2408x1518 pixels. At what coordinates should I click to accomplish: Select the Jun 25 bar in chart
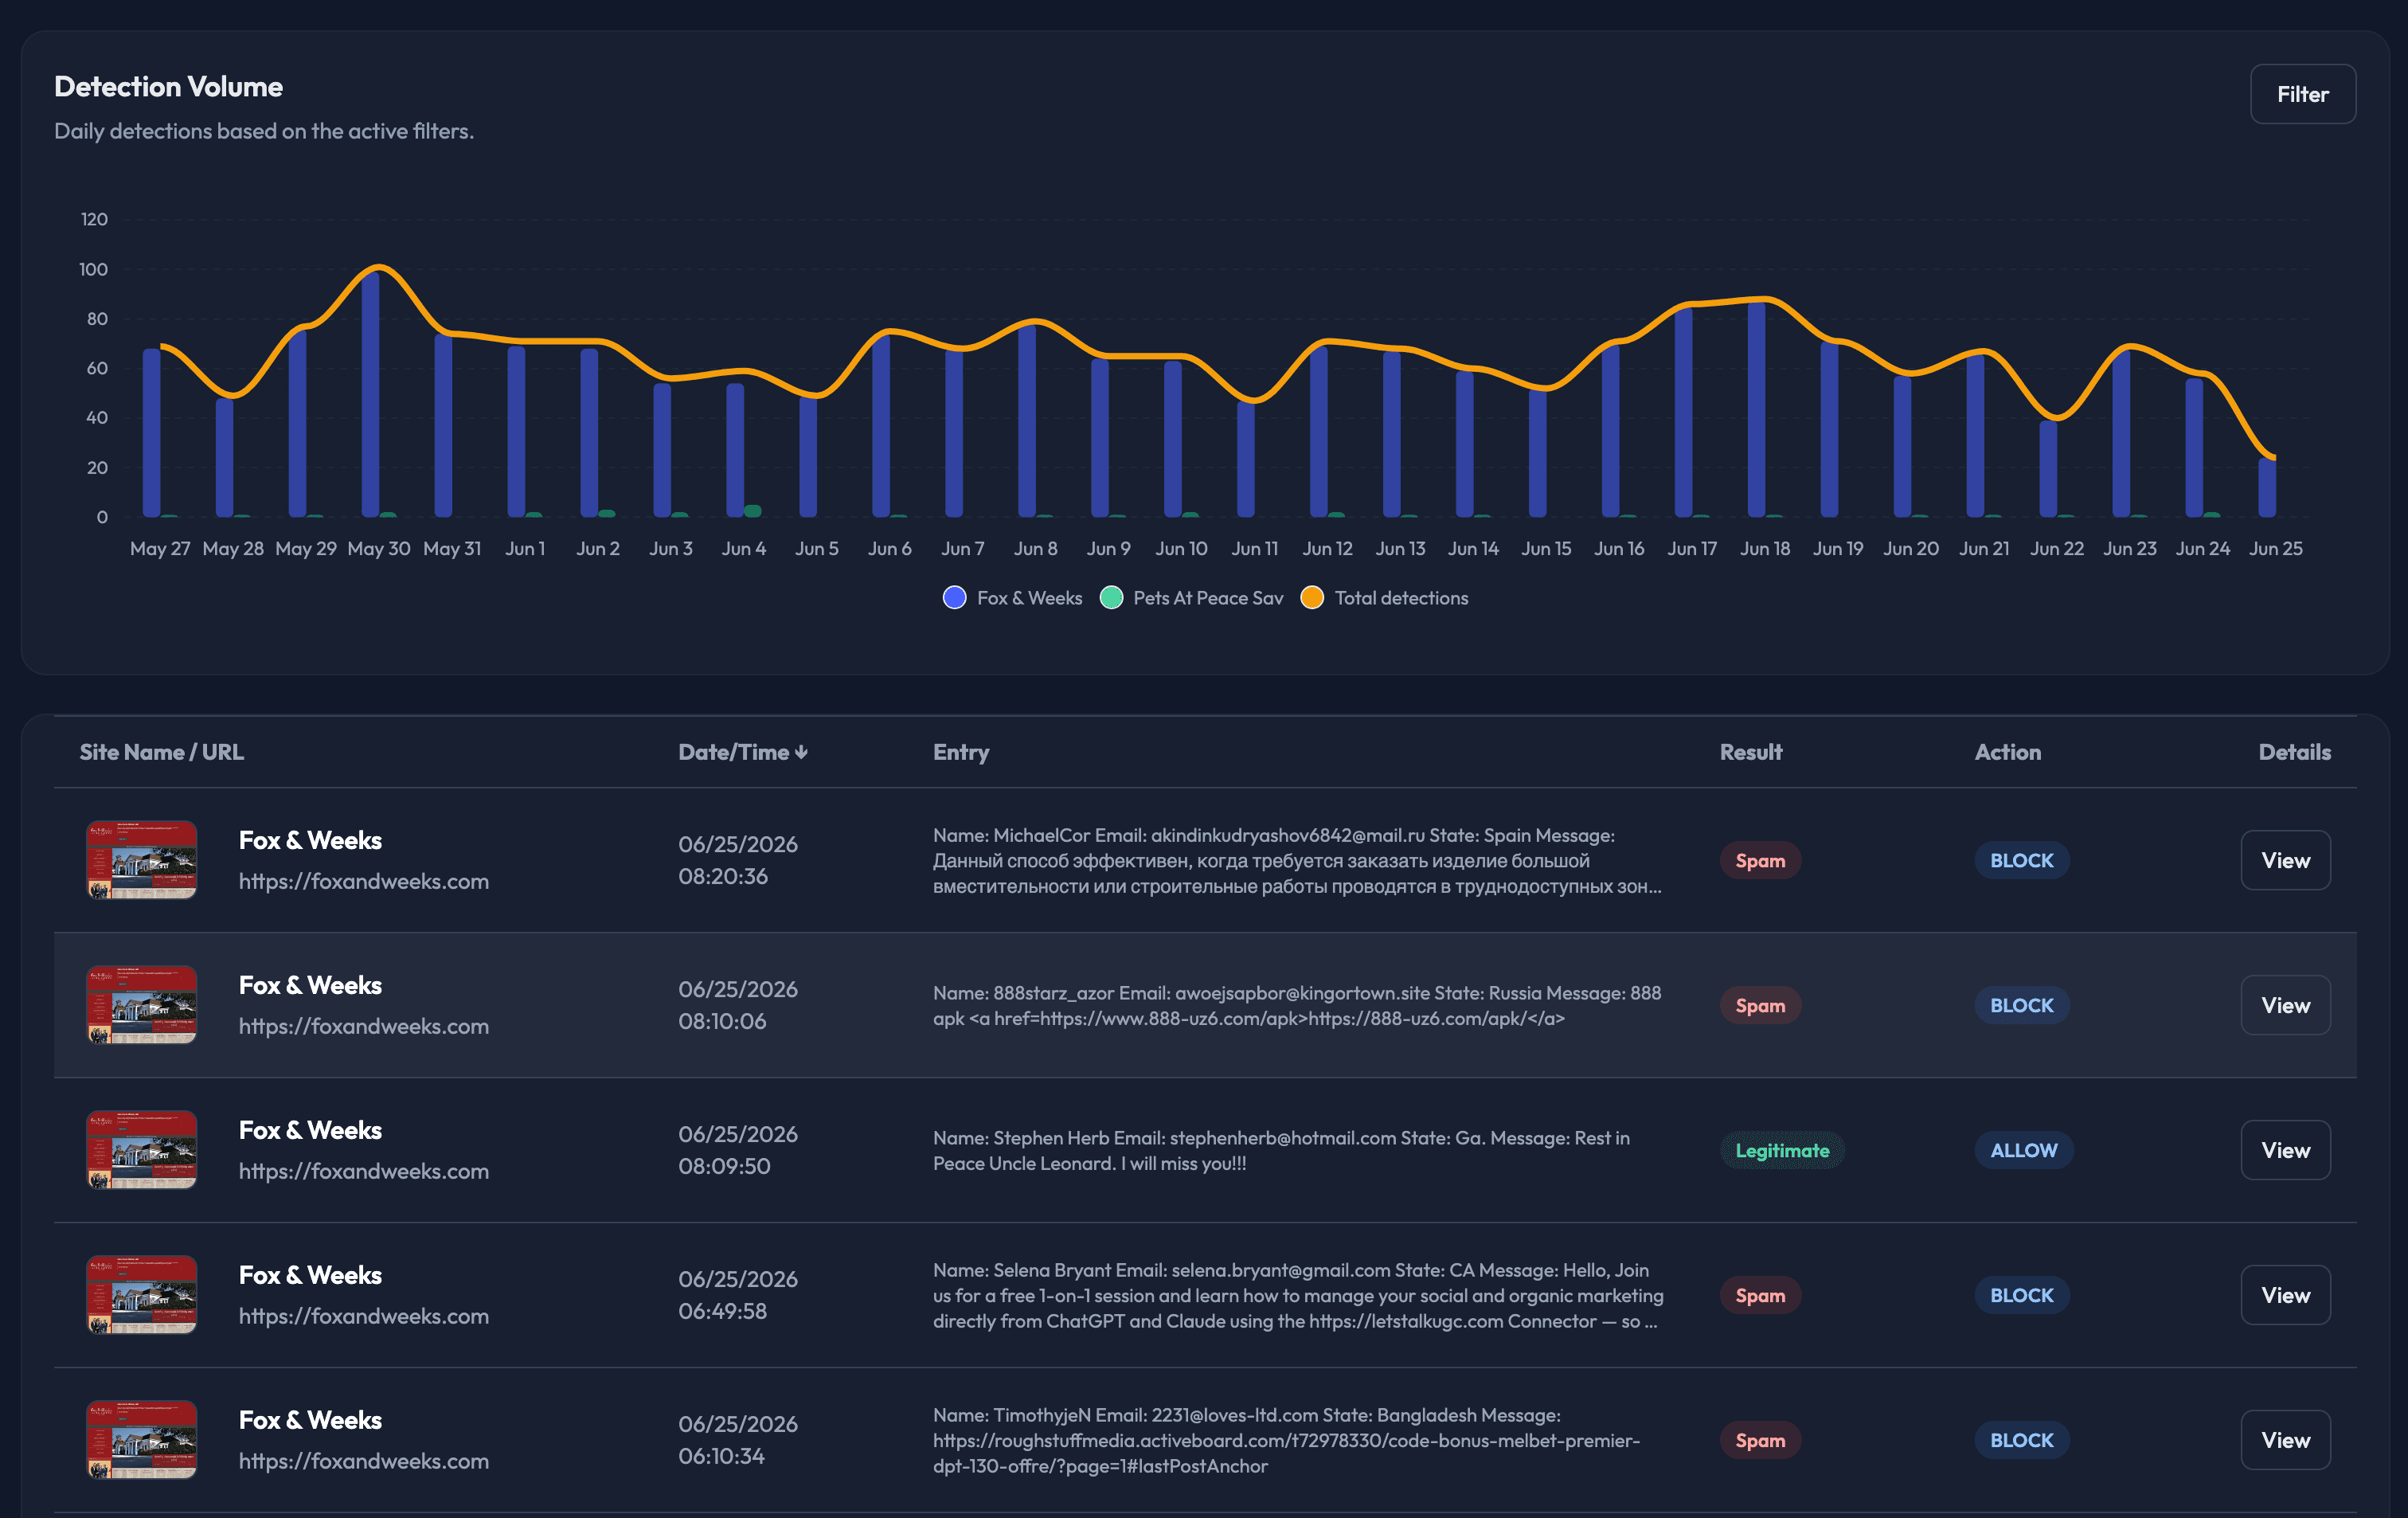click(2267, 487)
